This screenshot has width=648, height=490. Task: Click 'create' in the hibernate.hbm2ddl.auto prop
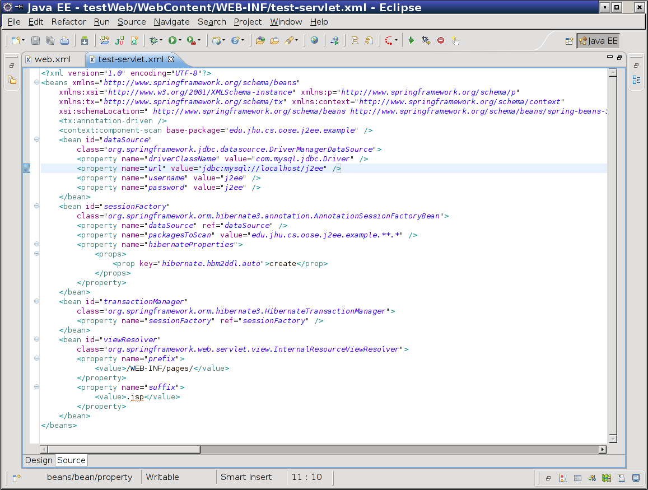coord(283,264)
